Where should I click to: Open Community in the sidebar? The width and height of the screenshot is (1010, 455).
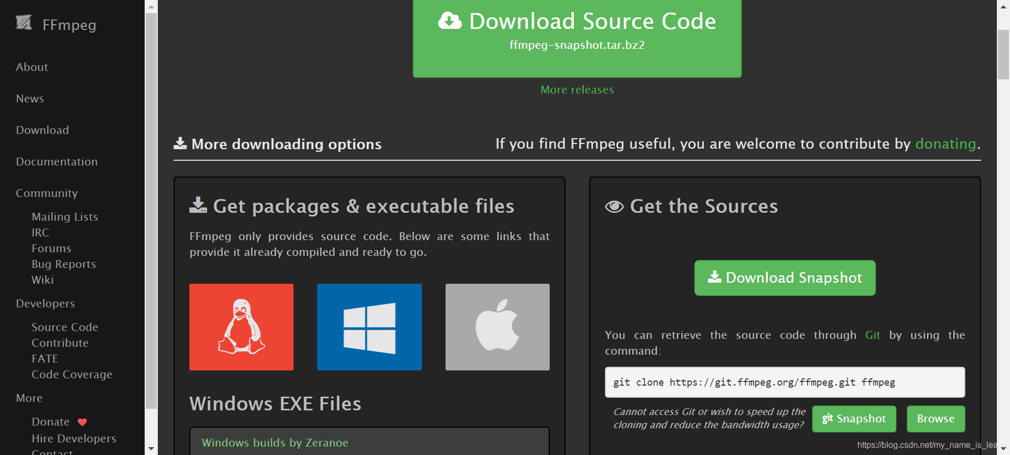(47, 193)
